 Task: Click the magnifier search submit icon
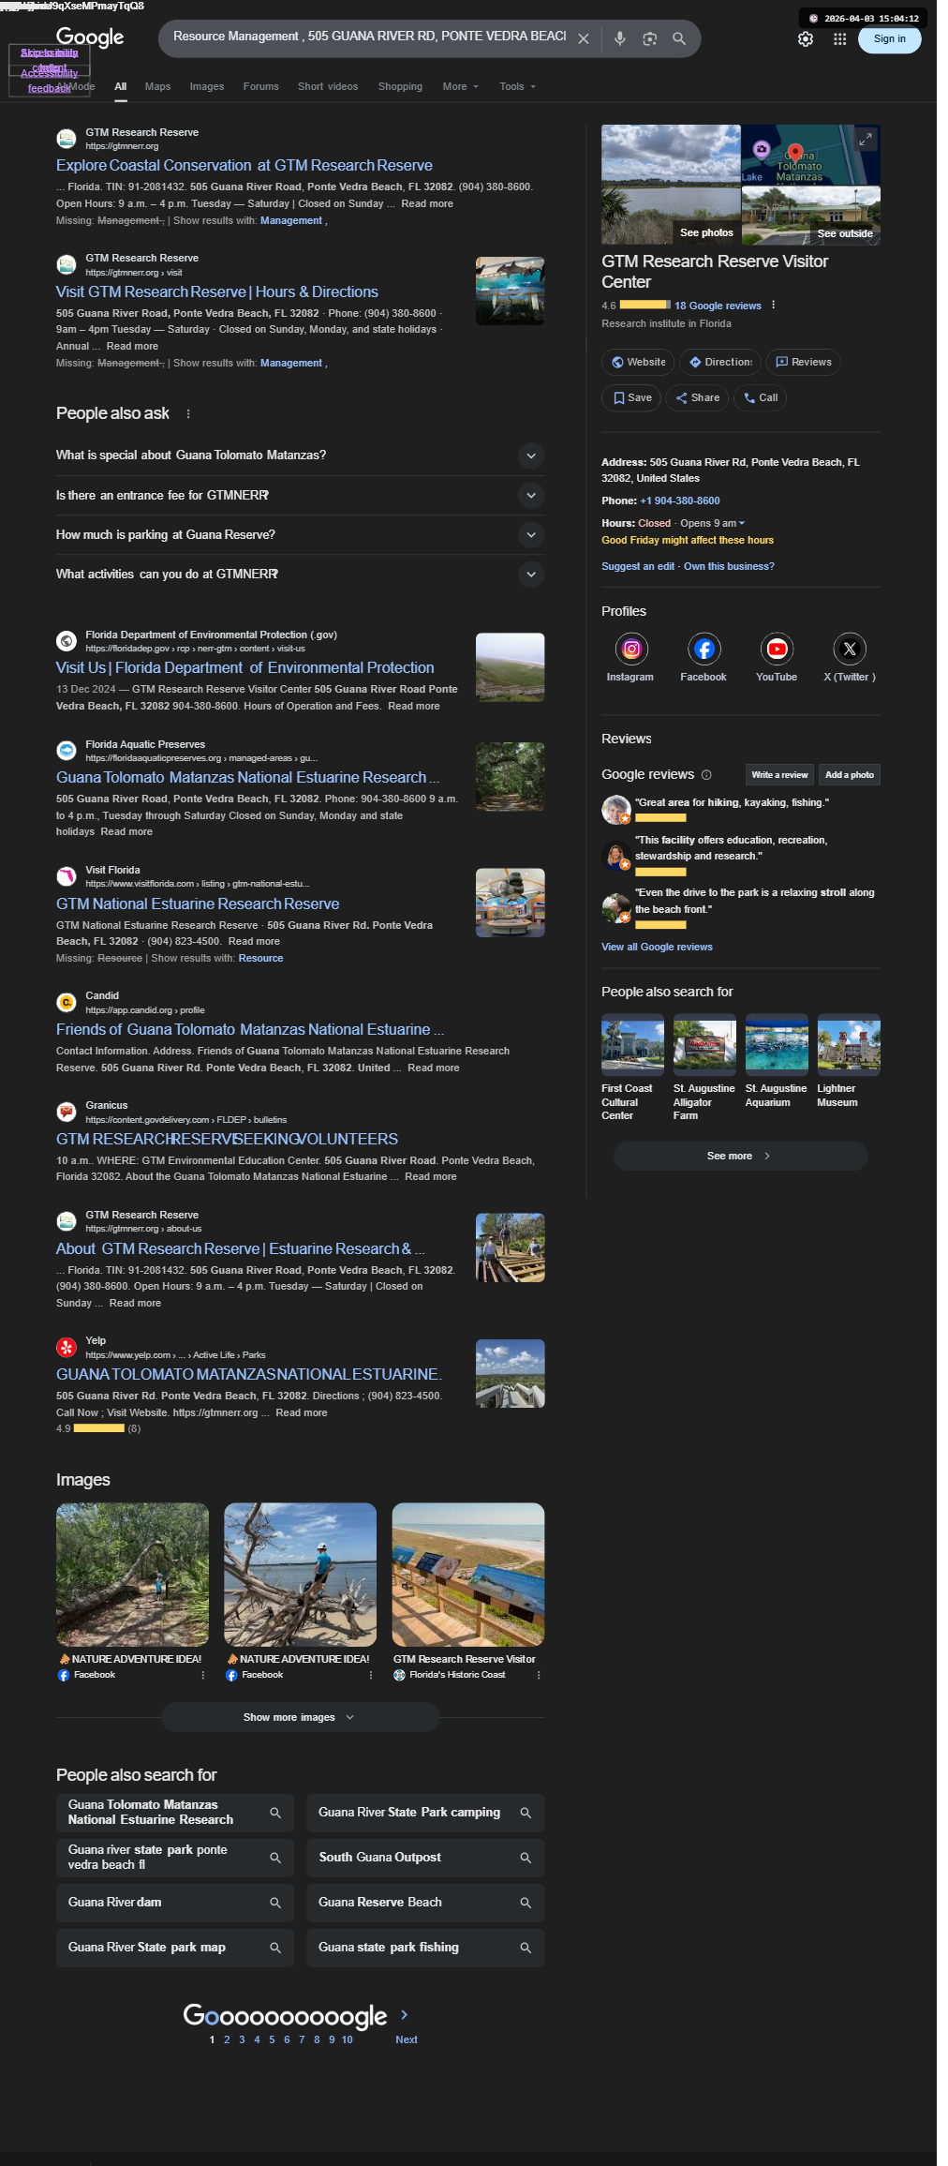[x=679, y=38]
